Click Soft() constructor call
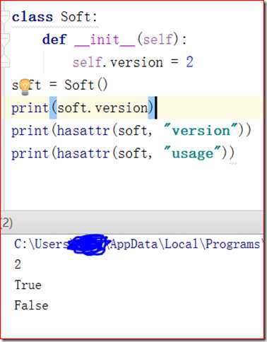The image size is (267, 342). 86,85
